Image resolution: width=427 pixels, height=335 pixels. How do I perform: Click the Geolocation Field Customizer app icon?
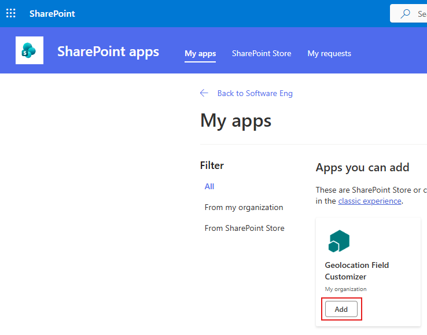coord(339,241)
